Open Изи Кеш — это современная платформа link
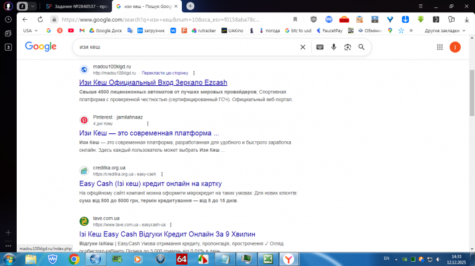This screenshot has height=266, width=475. coord(148,133)
